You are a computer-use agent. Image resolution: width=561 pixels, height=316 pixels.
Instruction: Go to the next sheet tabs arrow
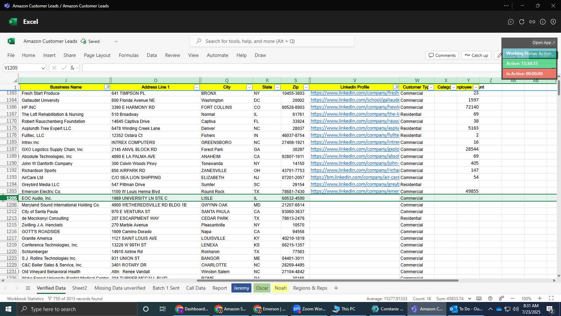(16, 288)
